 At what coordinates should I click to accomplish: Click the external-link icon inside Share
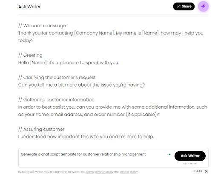pyautogui.click(x=178, y=6)
